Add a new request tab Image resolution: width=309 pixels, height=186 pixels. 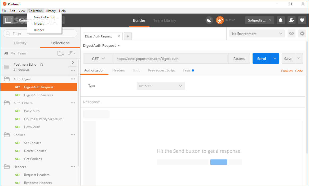tap(128, 36)
